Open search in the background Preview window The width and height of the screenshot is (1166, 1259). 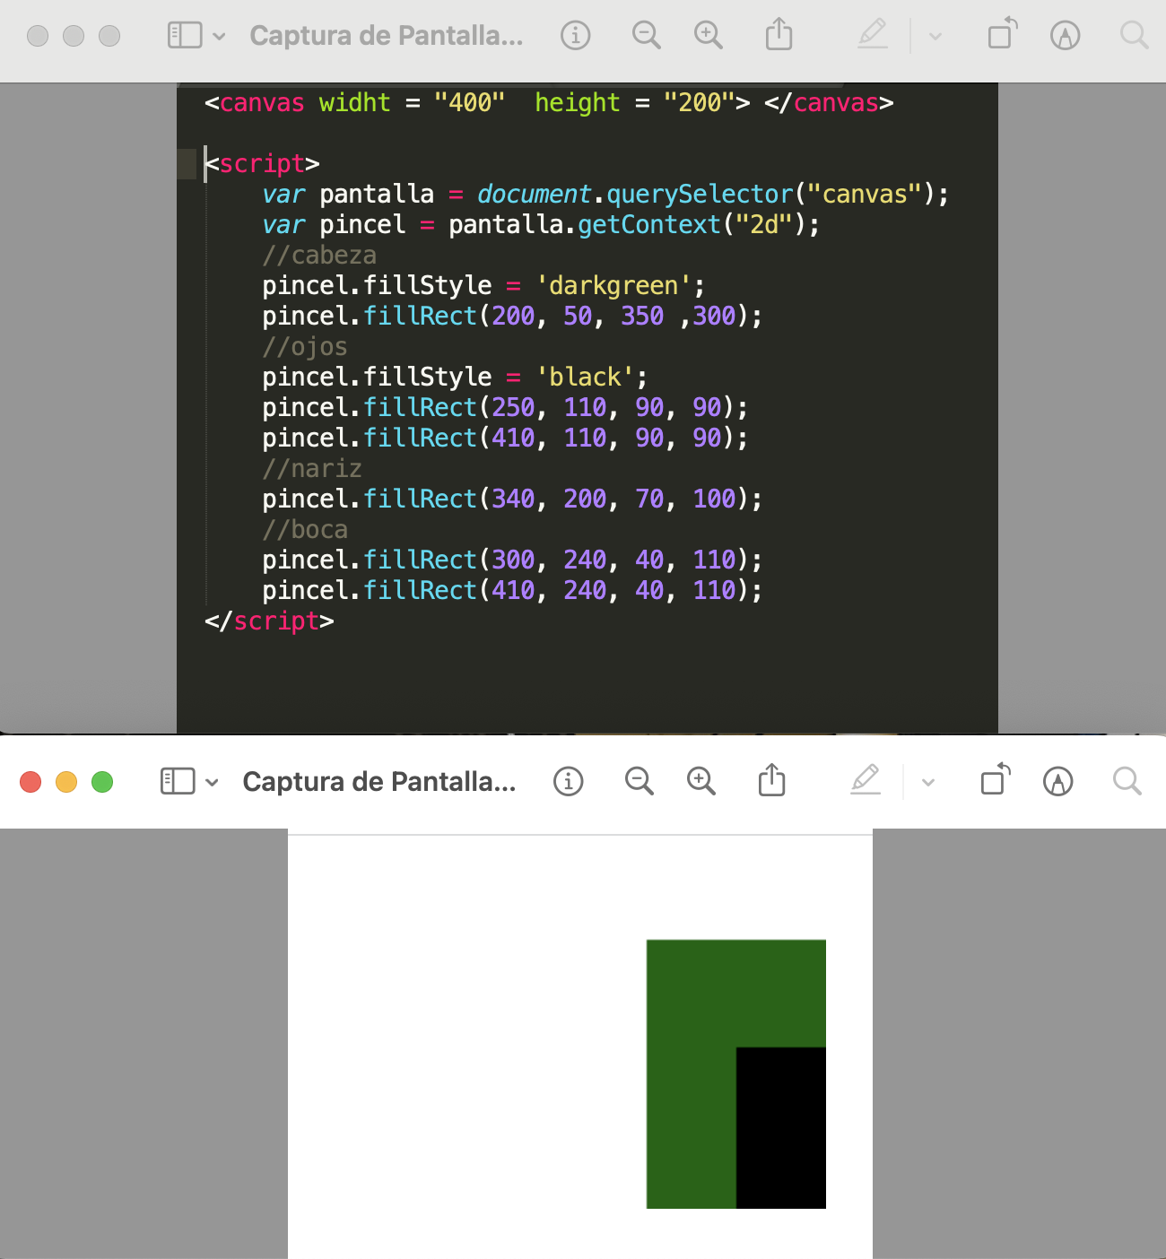[x=1135, y=35]
